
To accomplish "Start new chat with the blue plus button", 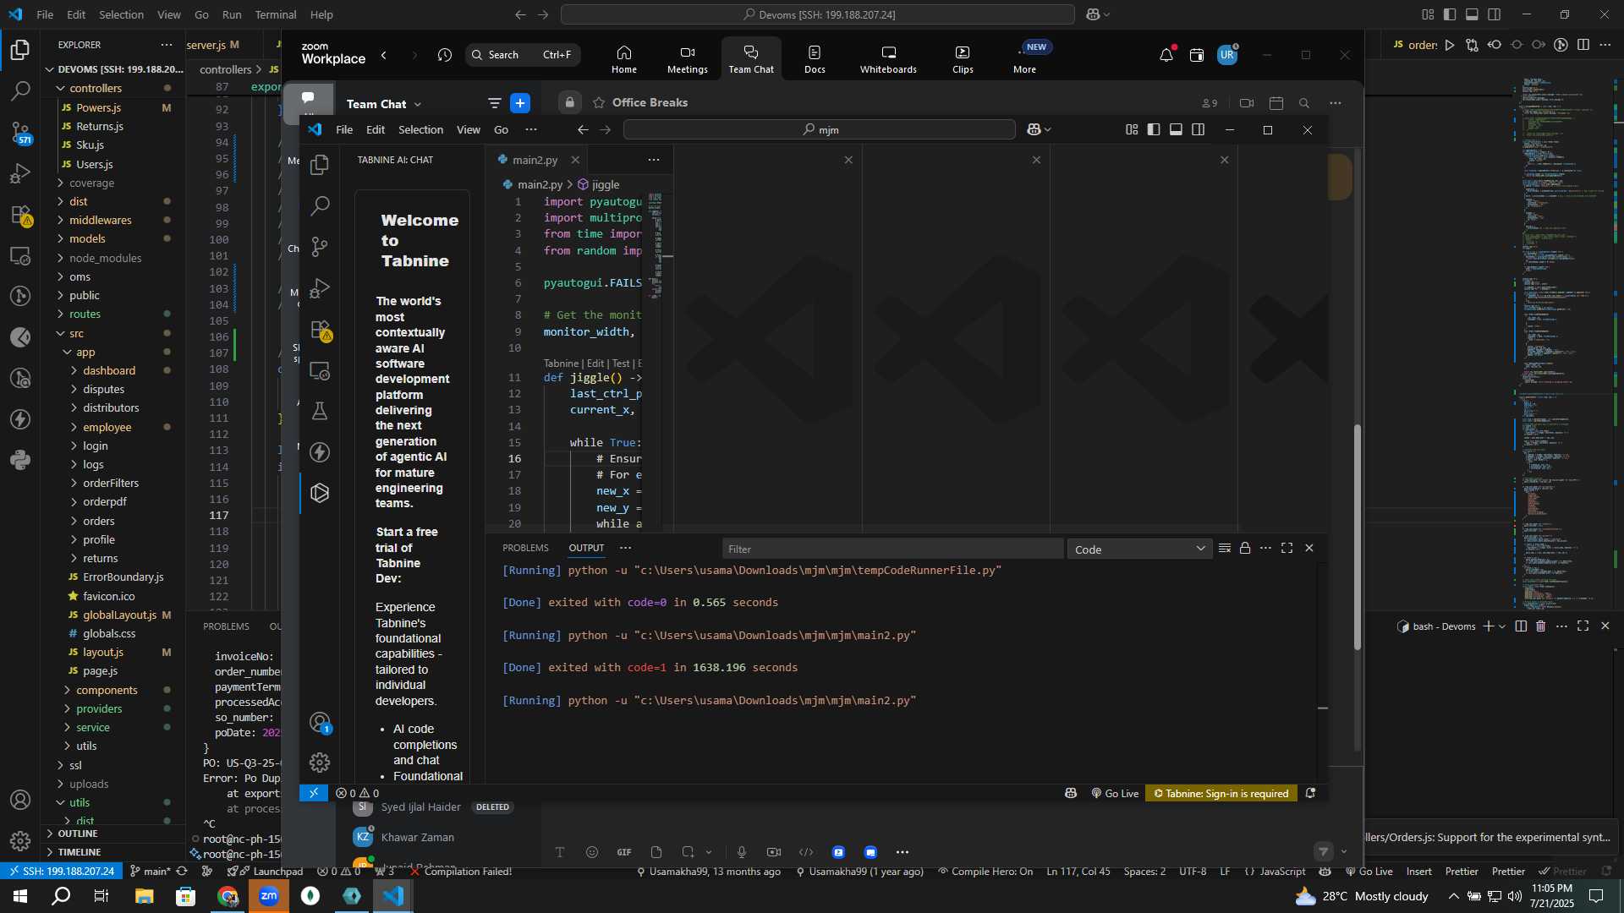I will [520, 103].
